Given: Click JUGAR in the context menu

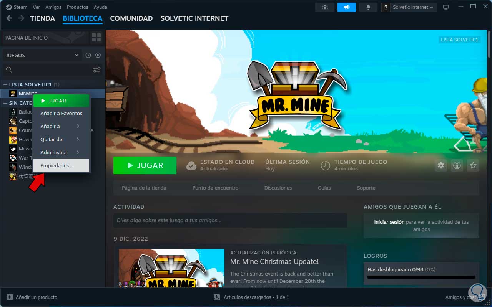Looking at the screenshot, I should pos(61,101).
